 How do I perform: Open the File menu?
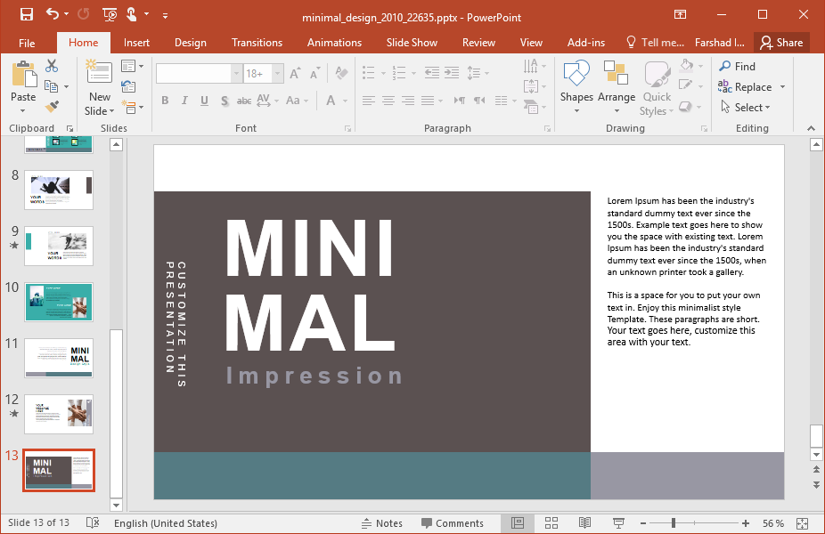coord(27,43)
